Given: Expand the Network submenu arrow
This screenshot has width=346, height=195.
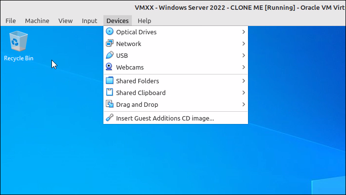Looking at the screenshot, I should 244,44.
